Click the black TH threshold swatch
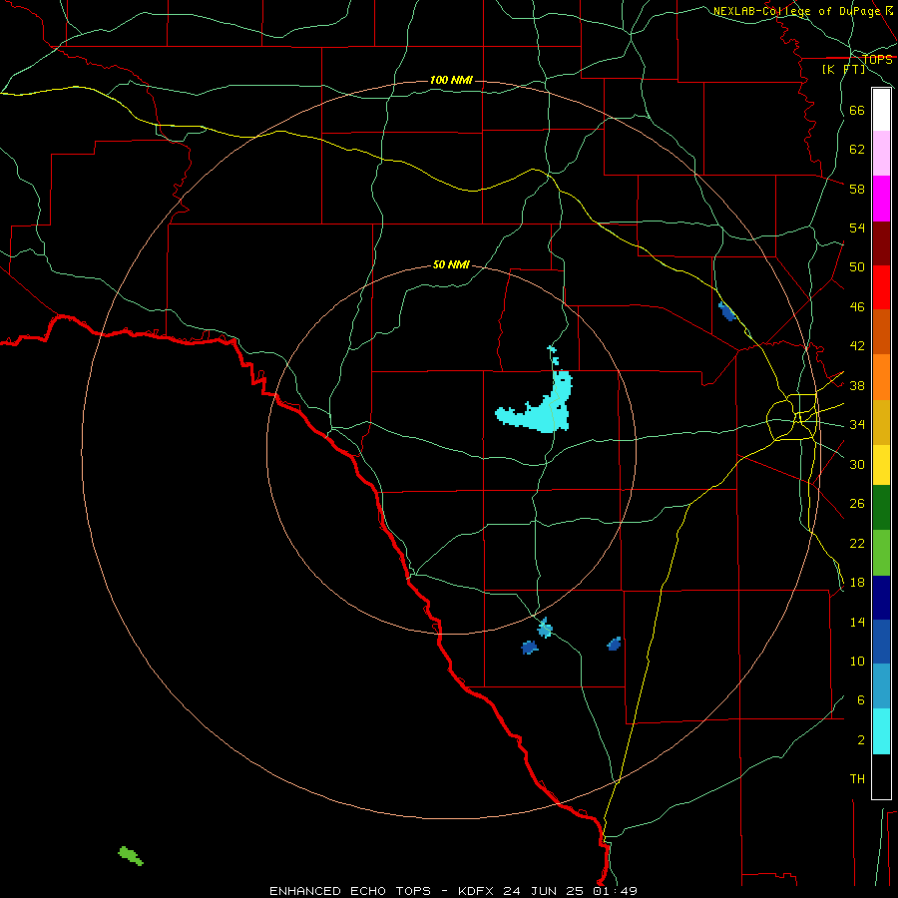 click(881, 776)
